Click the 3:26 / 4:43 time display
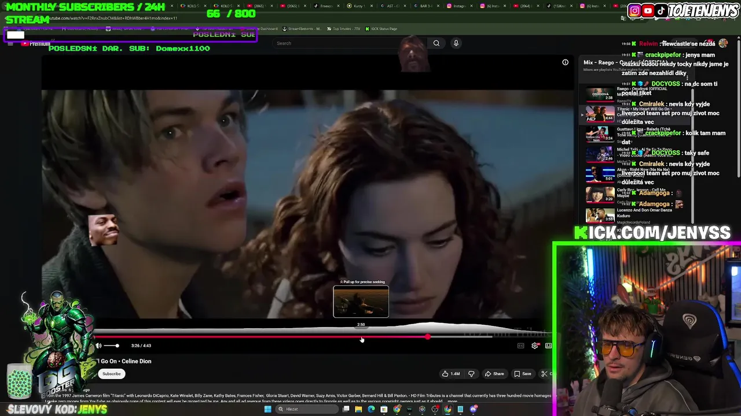Viewport: 741px width, 416px height. click(141, 346)
